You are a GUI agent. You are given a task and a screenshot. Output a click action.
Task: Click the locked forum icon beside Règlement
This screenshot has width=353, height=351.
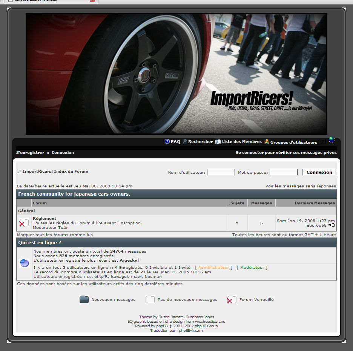[24, 223]
